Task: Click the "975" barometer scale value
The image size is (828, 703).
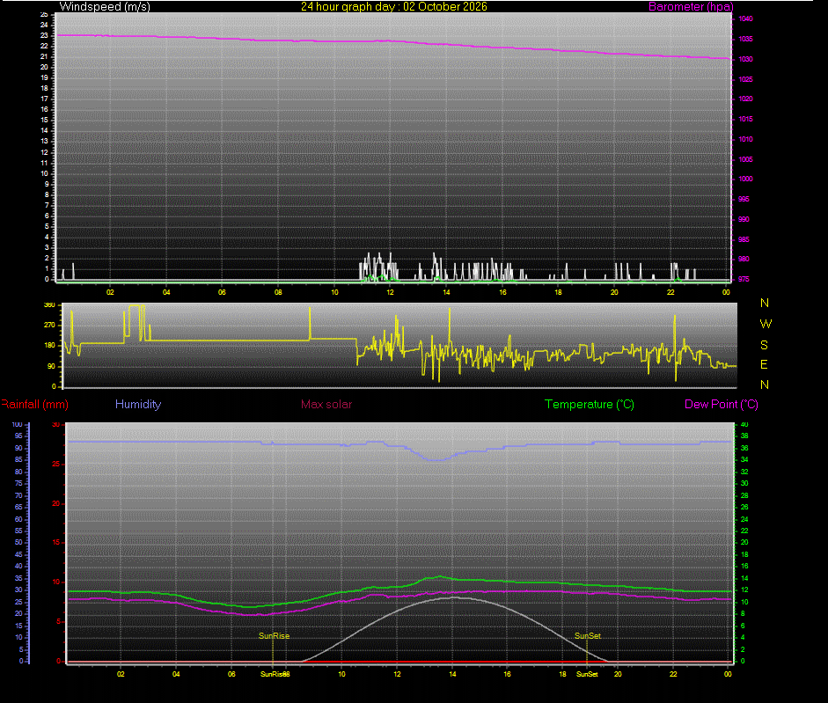Action: (744, 280)
